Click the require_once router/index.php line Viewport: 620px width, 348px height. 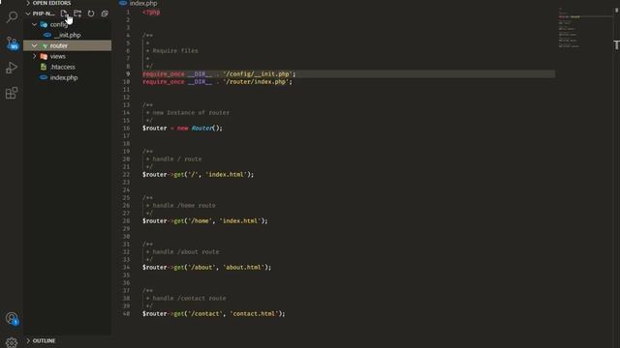(217, 81)
